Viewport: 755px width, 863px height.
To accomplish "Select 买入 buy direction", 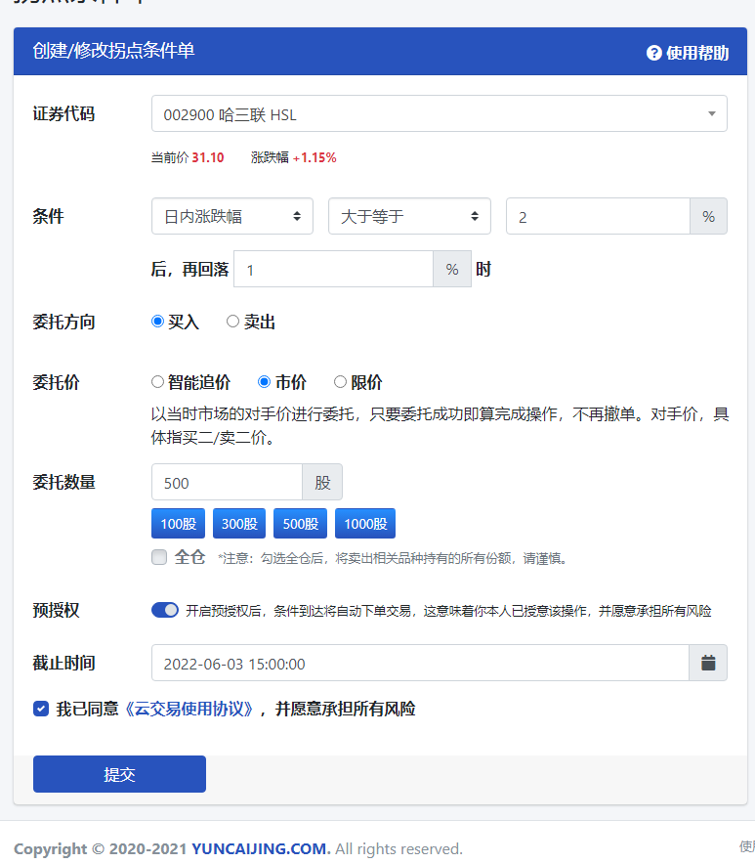I will 158,322.
